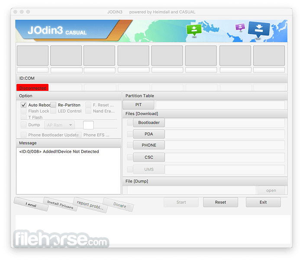Click the CSC file path field
Screen dimensions: 303x261
tap(225, 157)
